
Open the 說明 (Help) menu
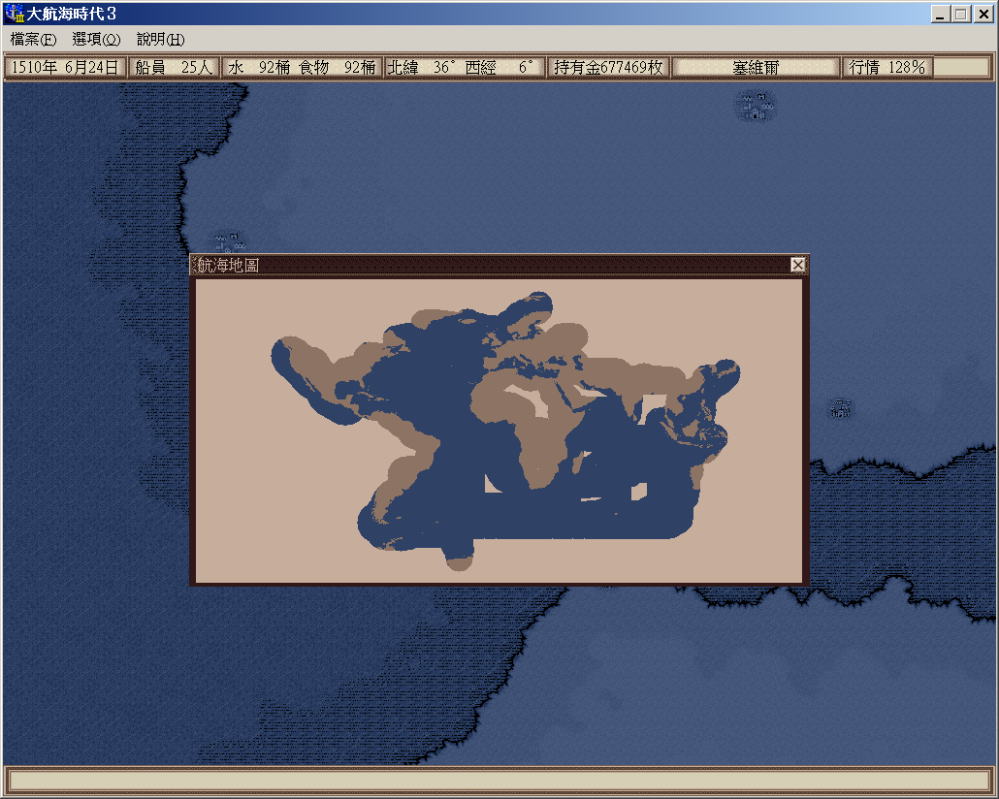(x=160, y=39)
